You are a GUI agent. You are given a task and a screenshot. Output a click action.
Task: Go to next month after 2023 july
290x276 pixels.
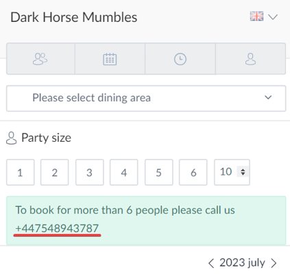tap(274, 263)
